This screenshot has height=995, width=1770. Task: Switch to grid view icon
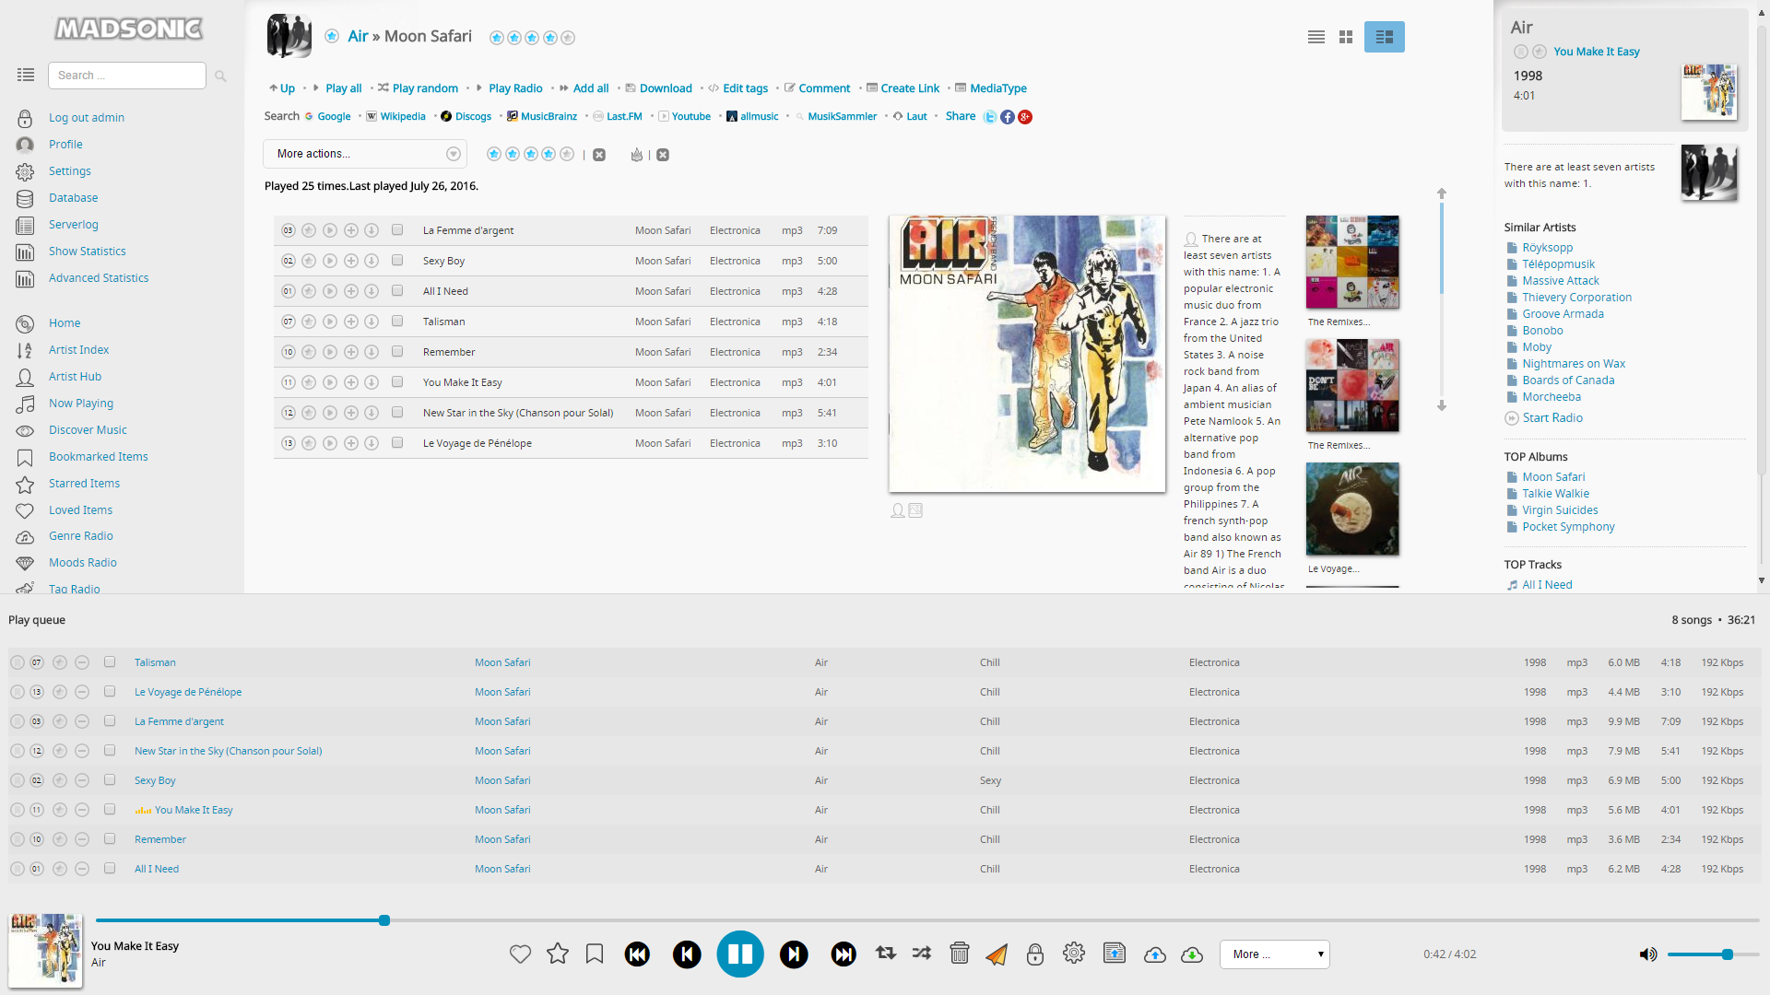point(1346,37)
